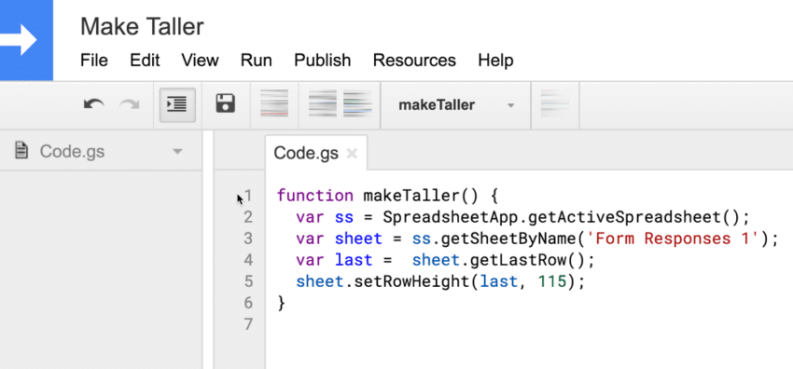Open the Edit menu
Image resolution: width=793 pixels, height=369 pixels.
(x=145, y=61)
